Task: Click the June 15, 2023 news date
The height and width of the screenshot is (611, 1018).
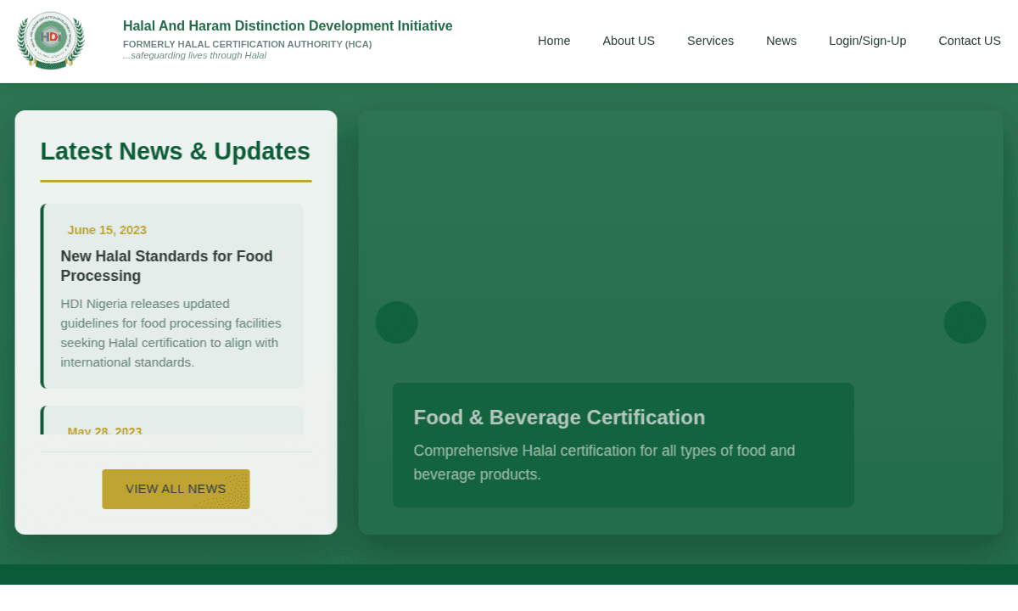Action: (x=107, y=230)
